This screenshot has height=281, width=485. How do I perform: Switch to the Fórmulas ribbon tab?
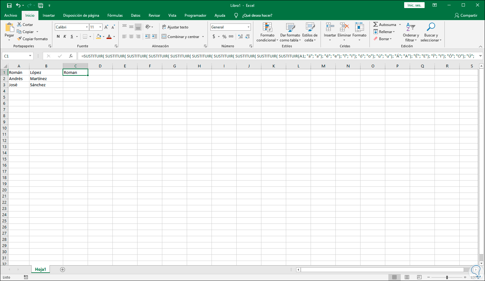click(x=115, y=15)
